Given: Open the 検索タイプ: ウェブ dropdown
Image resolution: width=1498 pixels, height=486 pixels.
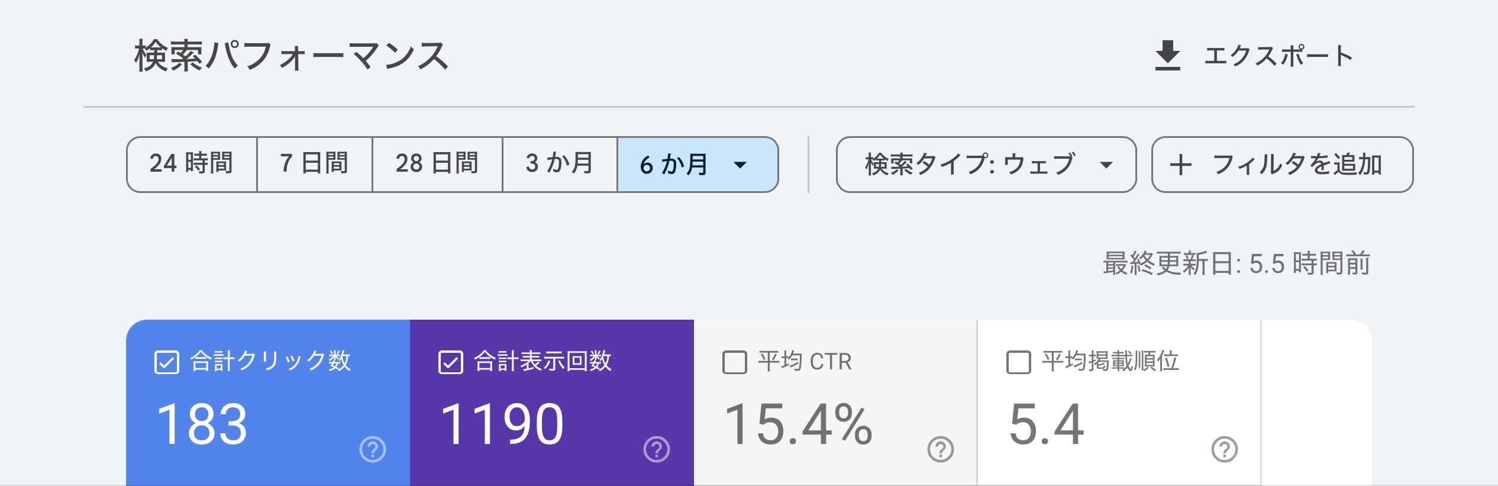Looking at the screenshot, I should coord(986,165).
